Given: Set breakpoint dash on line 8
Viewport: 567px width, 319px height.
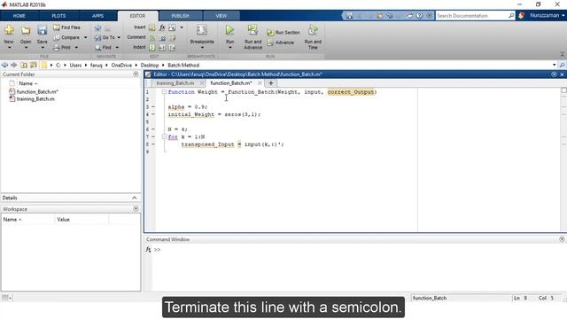Looking at the screenshot, I should 153,144.
